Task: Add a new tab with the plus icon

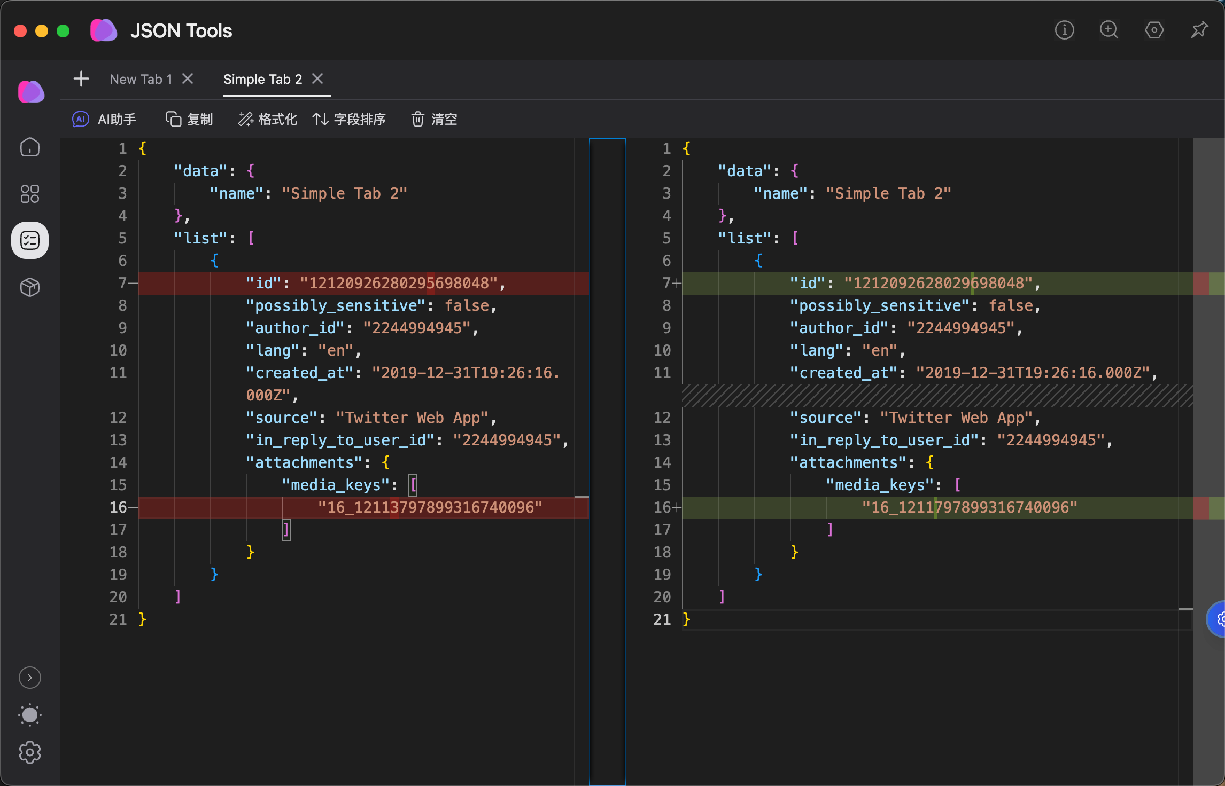Action: (81, 79)
